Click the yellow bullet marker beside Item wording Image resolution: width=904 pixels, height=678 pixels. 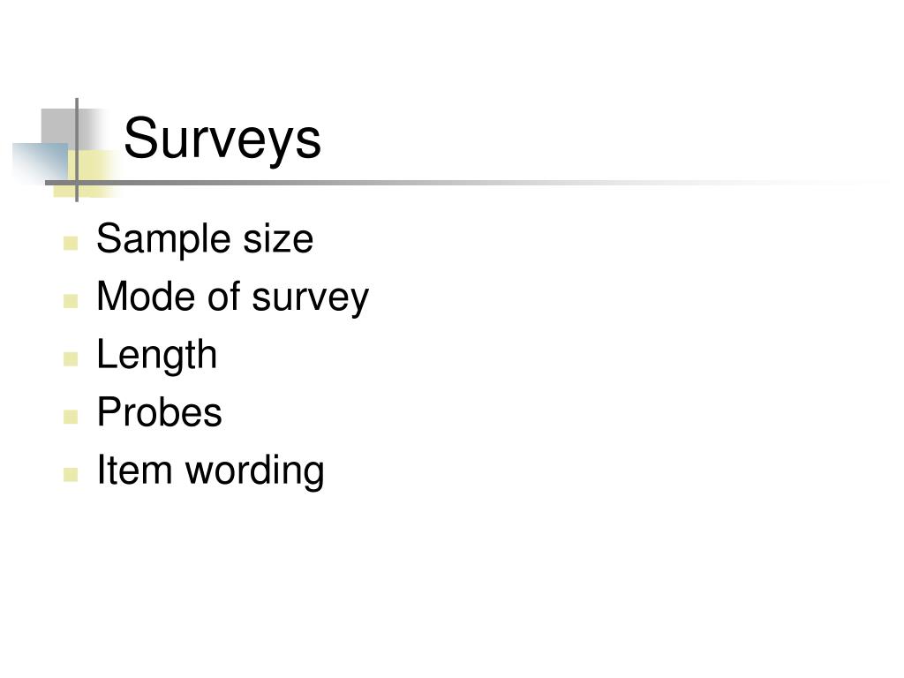pos(71,474)
